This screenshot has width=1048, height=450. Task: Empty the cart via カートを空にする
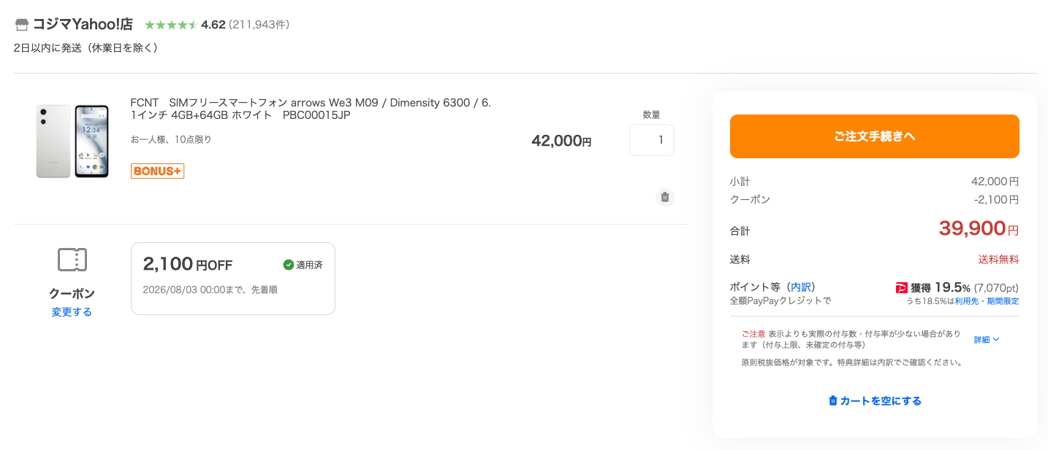coord(874,400)
